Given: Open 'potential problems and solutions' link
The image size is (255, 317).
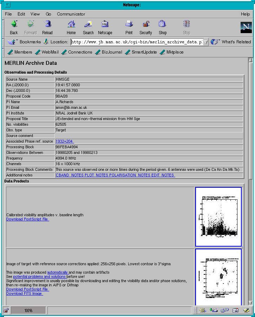Looking at the screenshot, I should coord(39,276).
